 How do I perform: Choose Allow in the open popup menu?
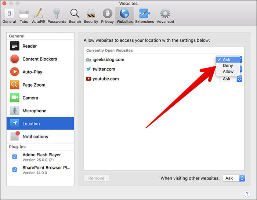(228, 72)
